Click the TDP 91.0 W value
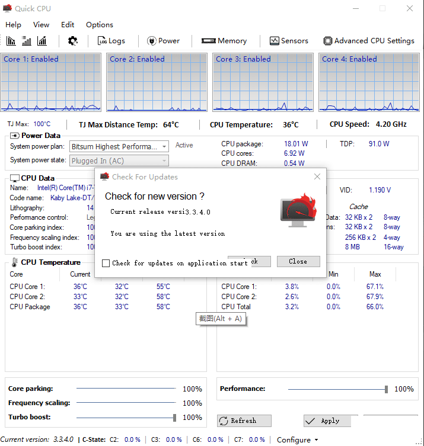 [x=379, y=144]
